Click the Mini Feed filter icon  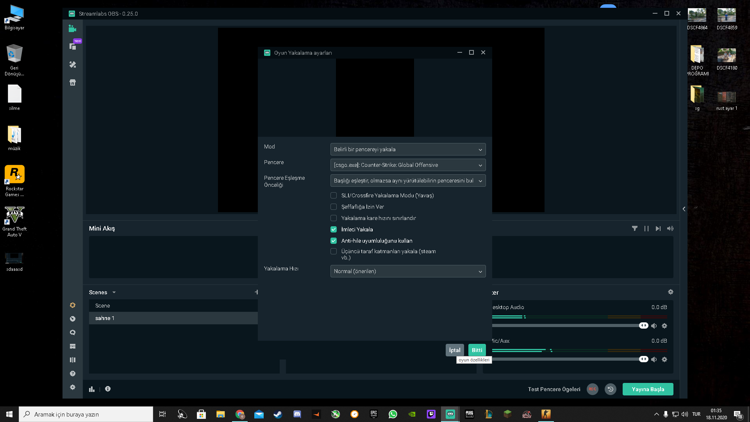(x=635, y=229)
